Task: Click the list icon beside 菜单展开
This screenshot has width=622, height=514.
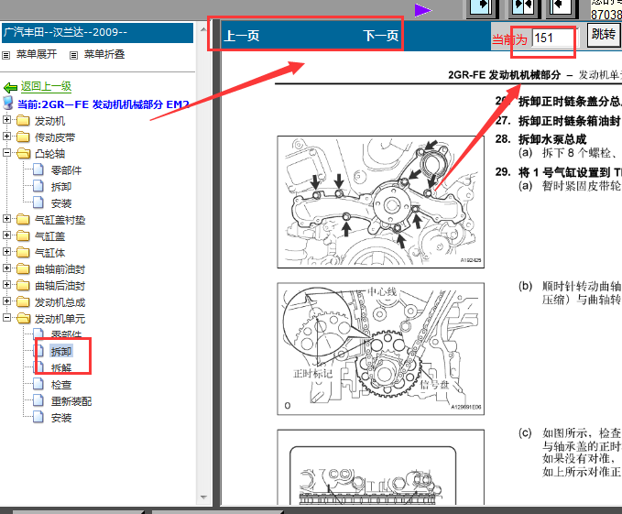Action: tap(5, 55)
